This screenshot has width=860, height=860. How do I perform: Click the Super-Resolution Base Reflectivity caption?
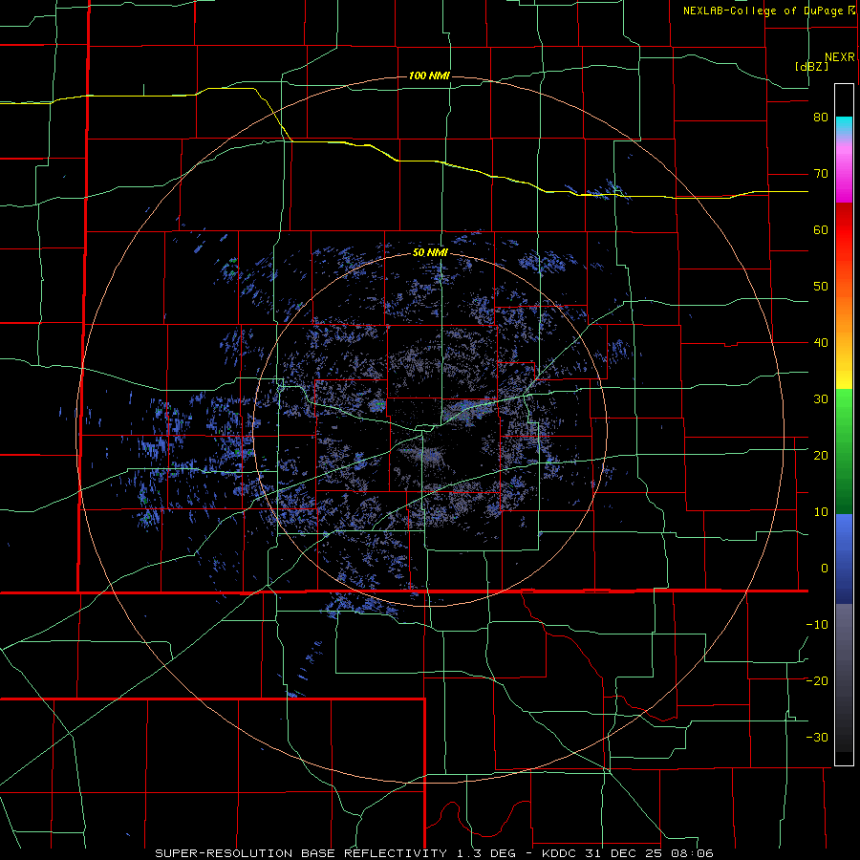434,853
